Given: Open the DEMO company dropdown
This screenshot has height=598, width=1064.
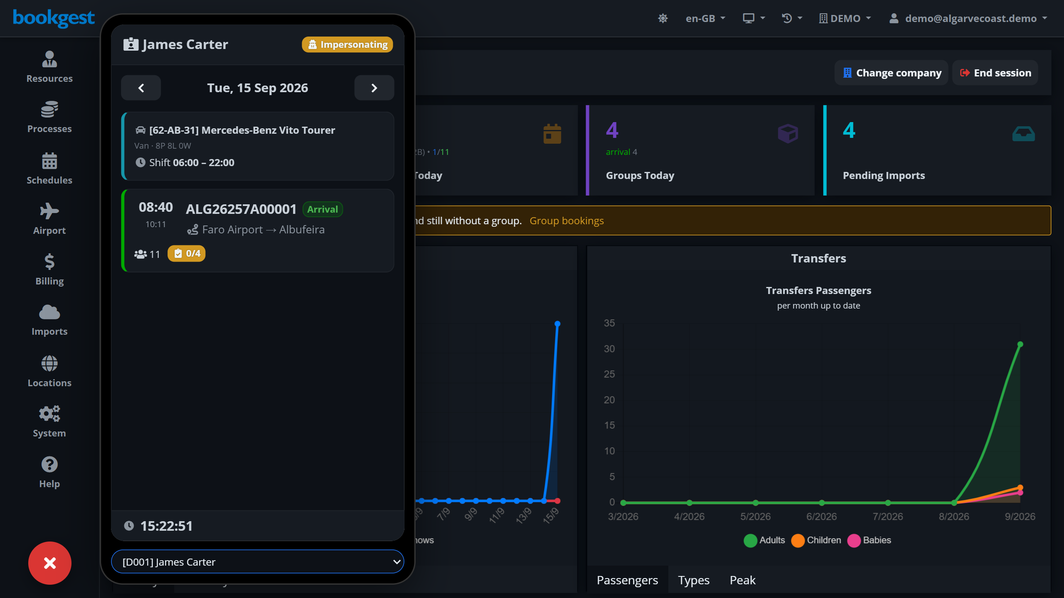Looking at the screenshot, I should [845, 18].
